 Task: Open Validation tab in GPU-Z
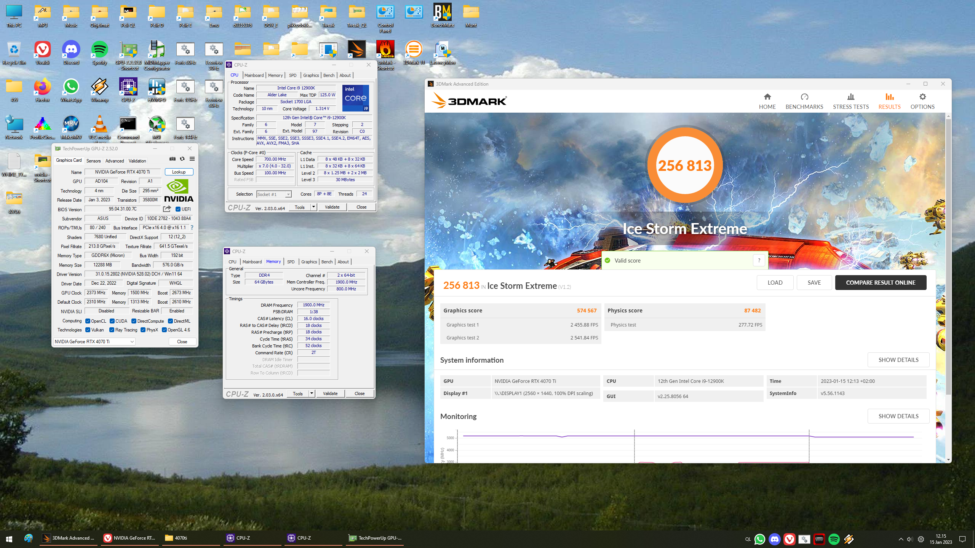(x=137, y=161)
